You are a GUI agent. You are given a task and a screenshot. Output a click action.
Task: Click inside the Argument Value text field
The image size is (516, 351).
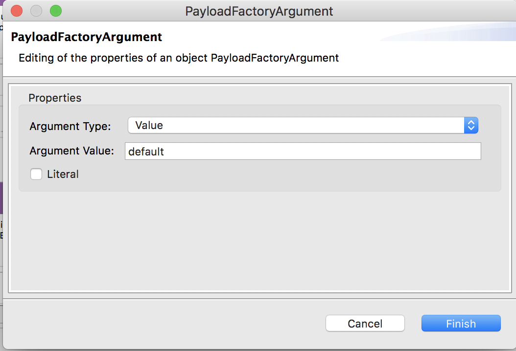click(x=303, y=151)
